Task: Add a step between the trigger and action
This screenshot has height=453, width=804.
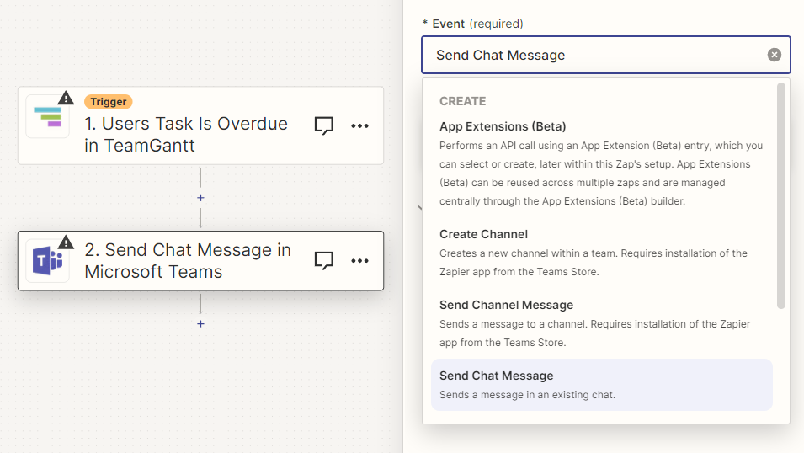Action: point(200,198)
